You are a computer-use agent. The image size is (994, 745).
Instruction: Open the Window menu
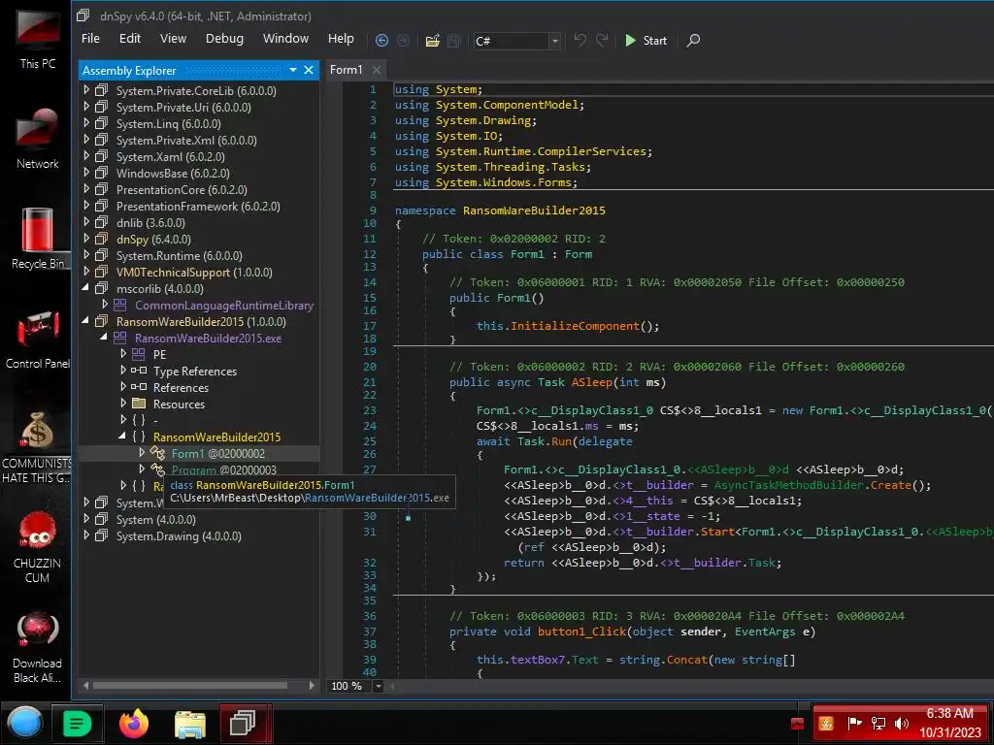click(286, 39)
